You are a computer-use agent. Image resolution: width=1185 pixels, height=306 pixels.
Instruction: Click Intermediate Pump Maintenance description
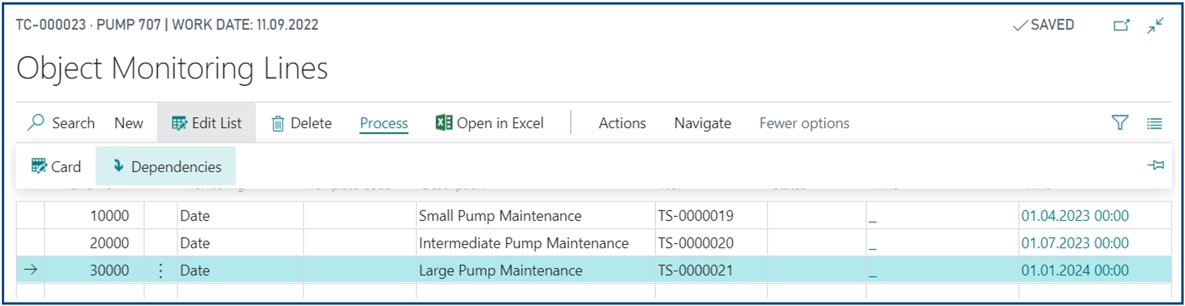pyautogui.click(x=523, y=243)
